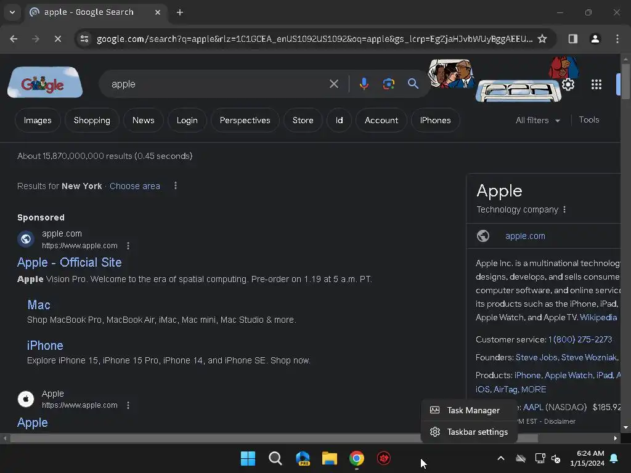Open options beside Technology company
This screenshot has width=631, height=473.
click(x=564, y=209)
